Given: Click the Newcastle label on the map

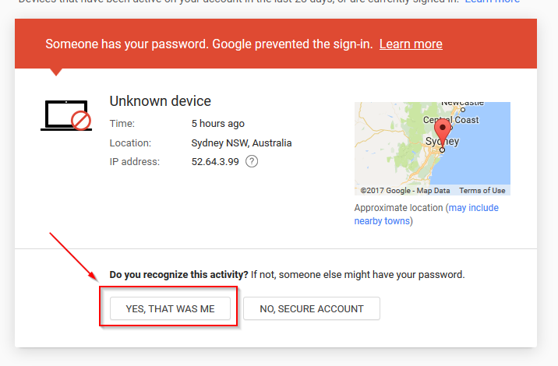Looking at the screenshot, I should (464, 104).
